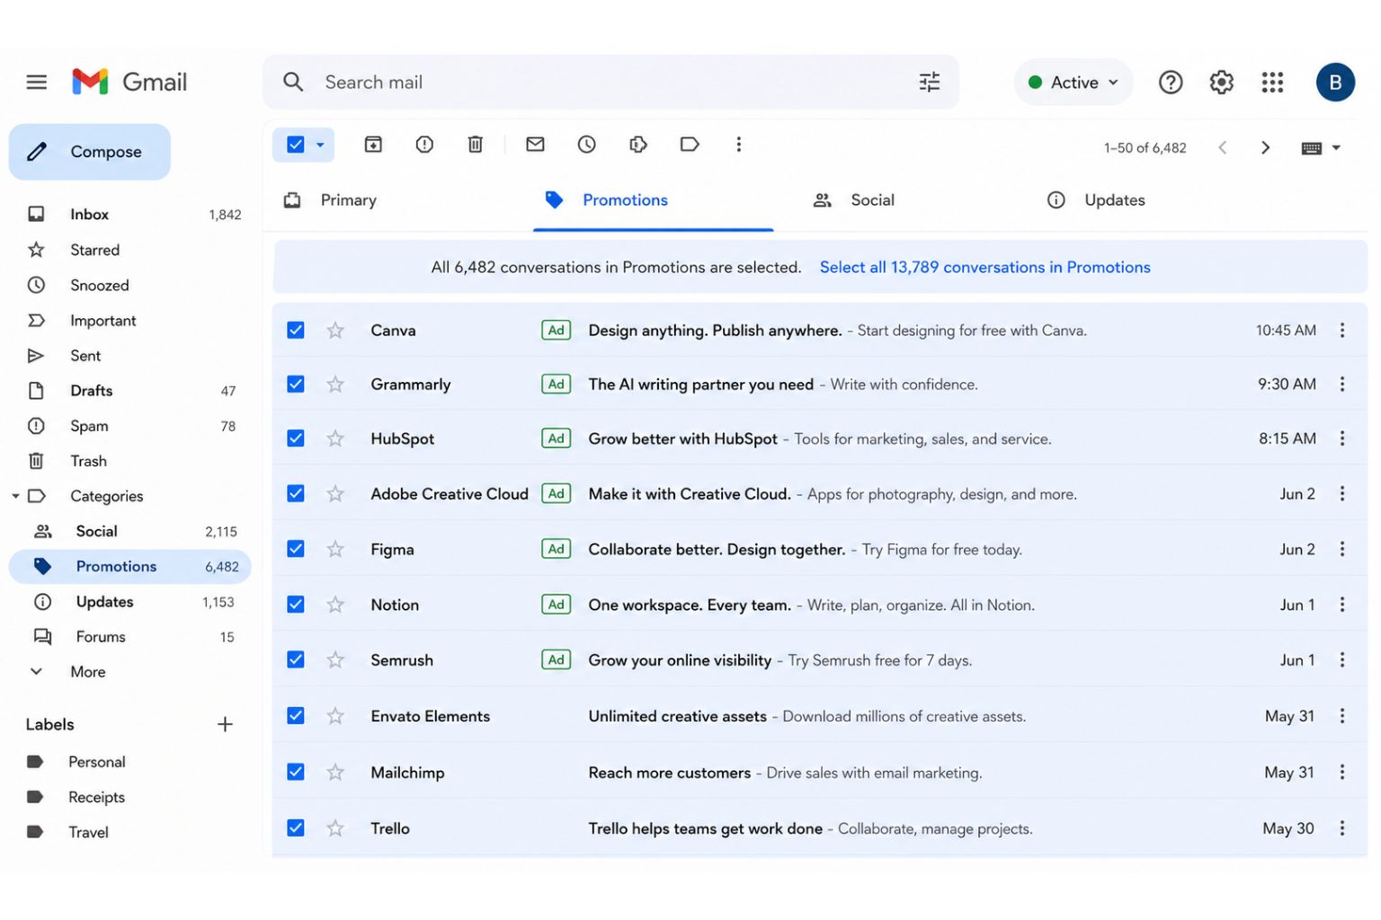Open the Personal label

point(96,762)
